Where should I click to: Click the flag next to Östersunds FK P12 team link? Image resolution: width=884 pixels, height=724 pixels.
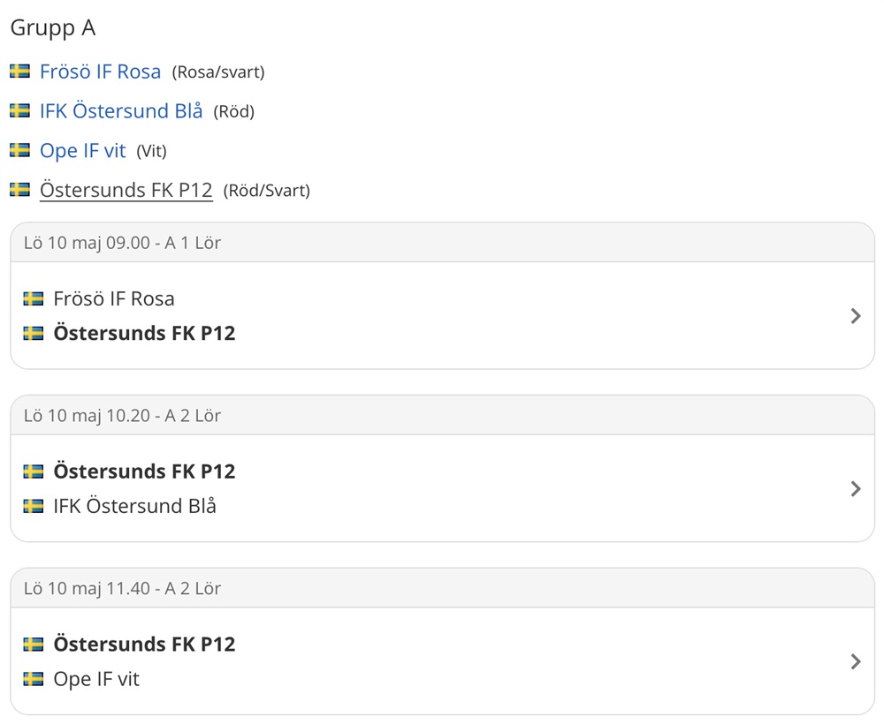click(19, 189)
